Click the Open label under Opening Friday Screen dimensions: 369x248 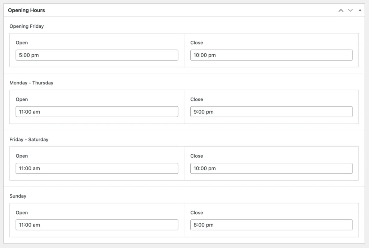pyautogui.click(x=22, y=43)
